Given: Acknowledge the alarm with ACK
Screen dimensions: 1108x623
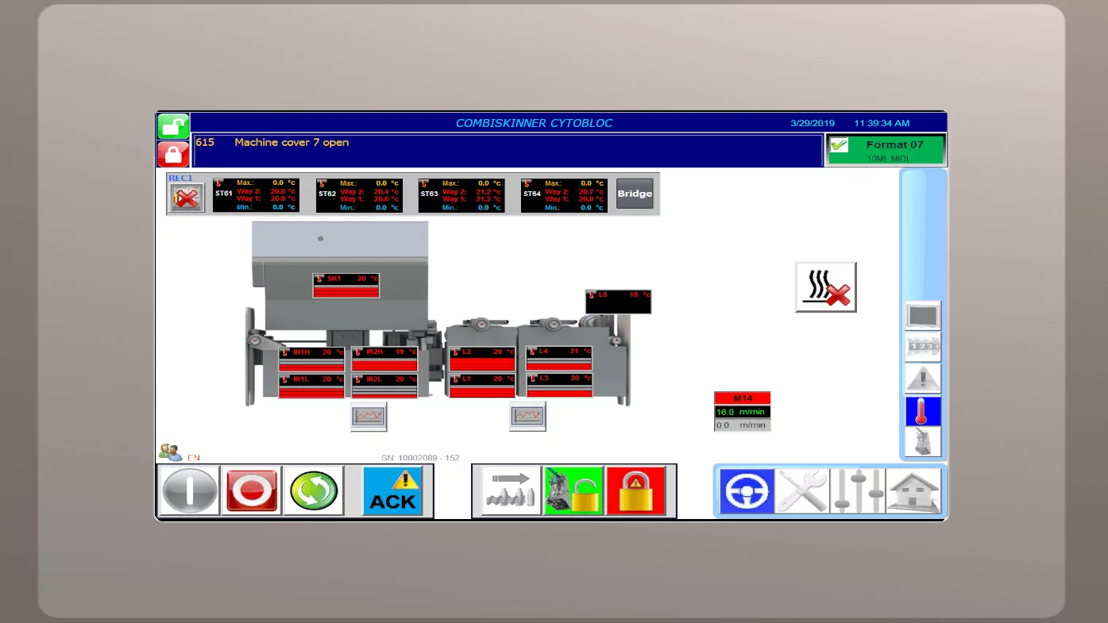Looking at the screenshot, I should (x=393, y=490).
